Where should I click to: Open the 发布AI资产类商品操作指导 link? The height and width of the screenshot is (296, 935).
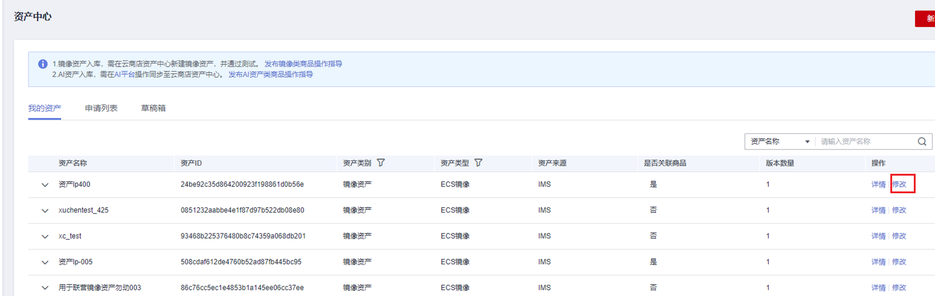(270, 75)
